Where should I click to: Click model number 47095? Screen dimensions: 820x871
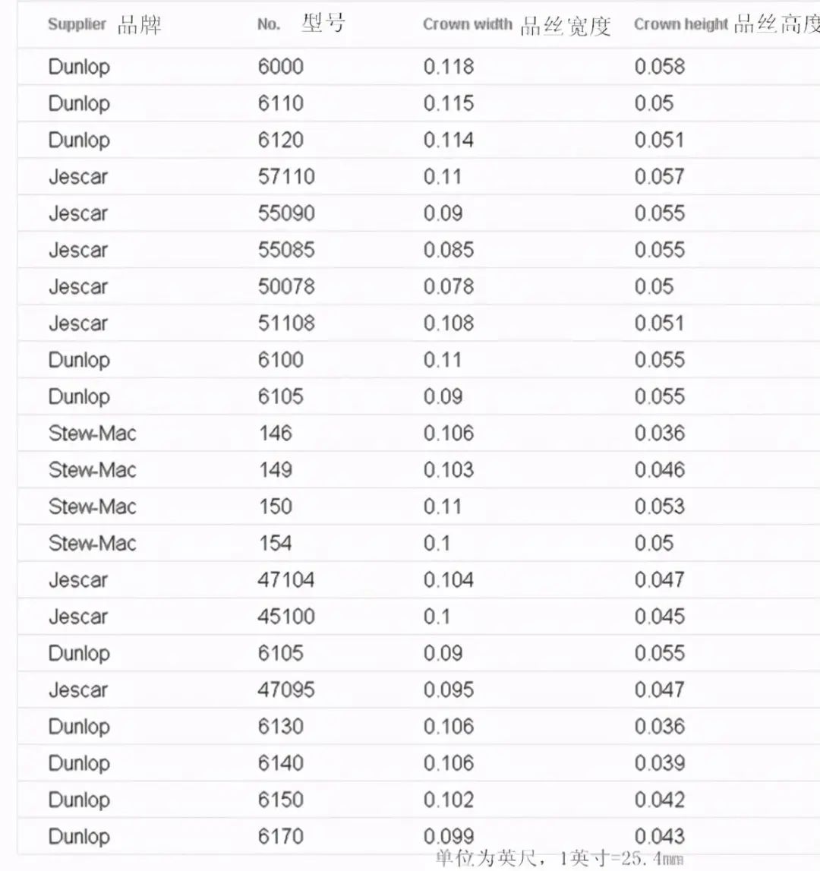(286, 690)
